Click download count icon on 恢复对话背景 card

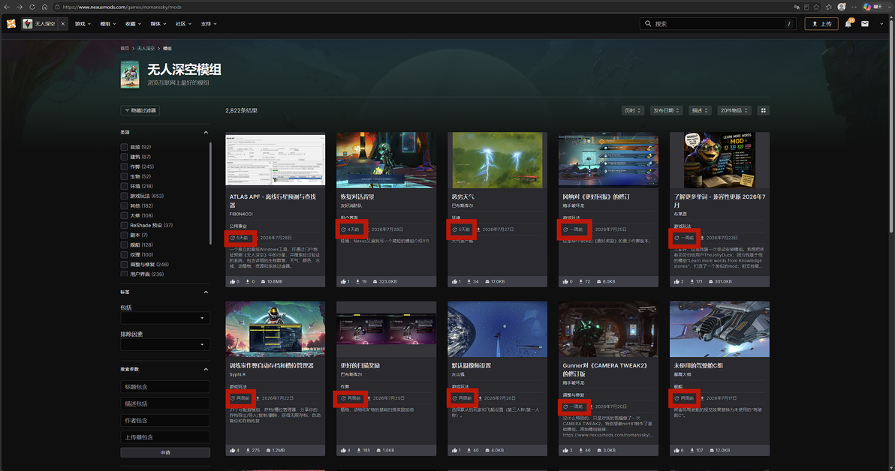coord(358,281)
